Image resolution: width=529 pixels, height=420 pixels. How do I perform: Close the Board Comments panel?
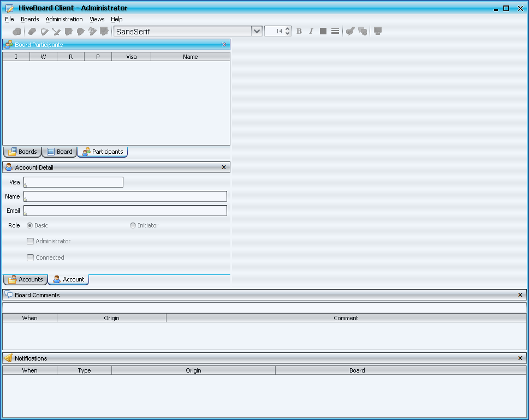click(520, 295)
